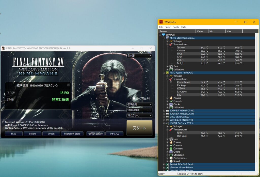Expand Fans under NVIDIA GeForce

(x=168, y=139)
